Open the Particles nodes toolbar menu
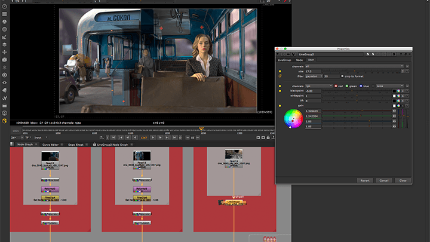This screenshot has height=242, width=430. [x=4, y=67]
